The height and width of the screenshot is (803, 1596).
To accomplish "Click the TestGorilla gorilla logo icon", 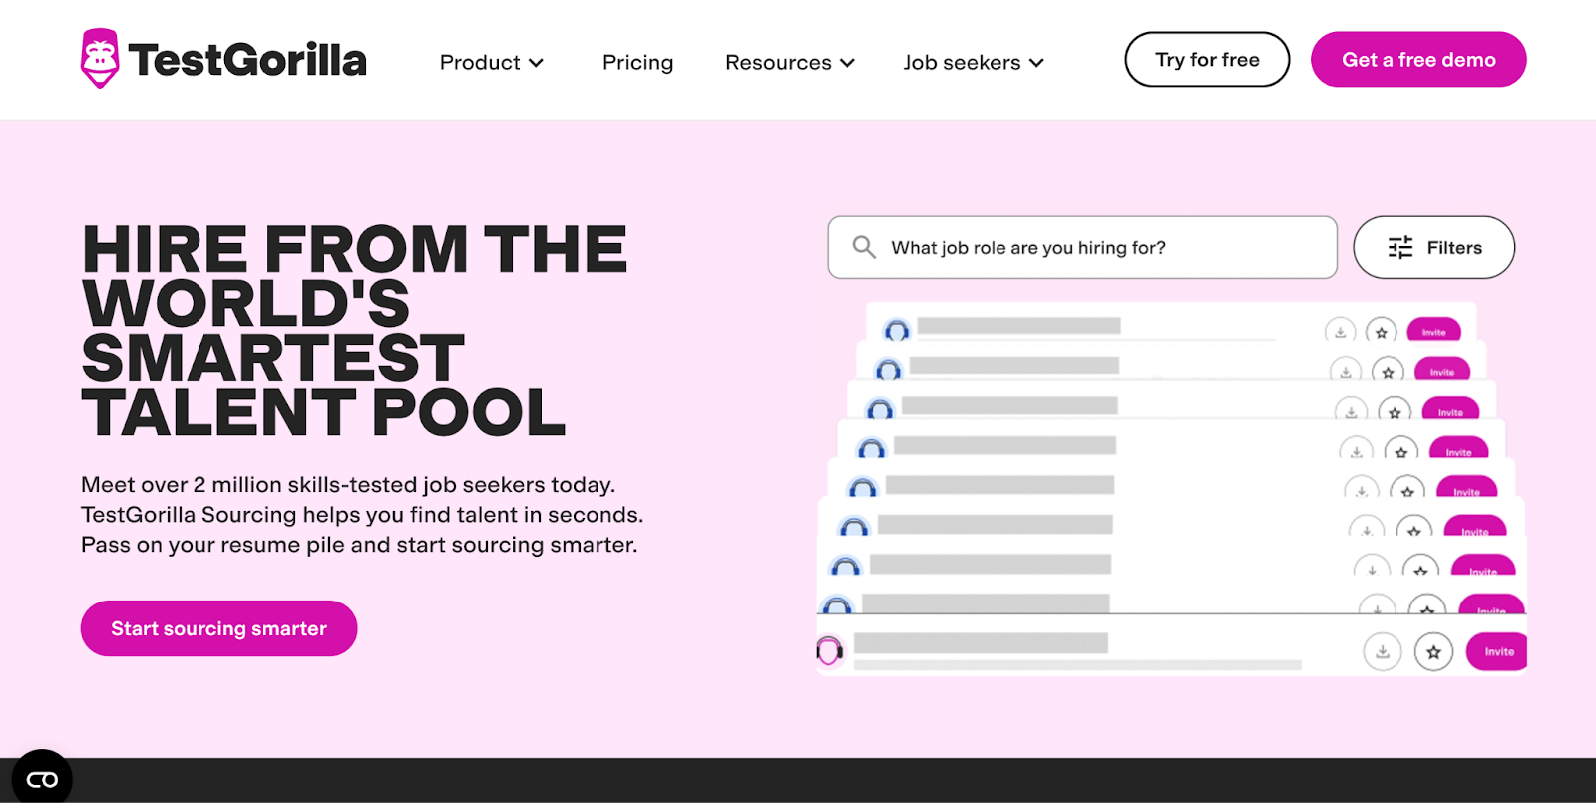I will [x=100, y=58].
